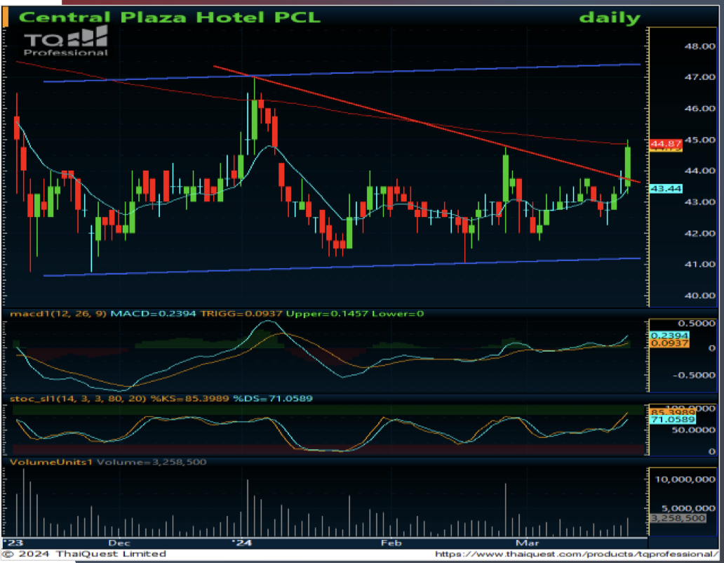724x563 pixels.
Task: Click the red 44.87 price tag
Action: 665,144
